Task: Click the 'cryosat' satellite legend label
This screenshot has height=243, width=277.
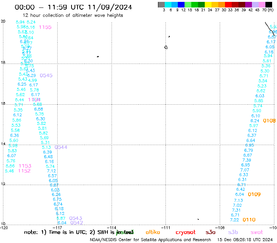Action: [x=186, y=232]
